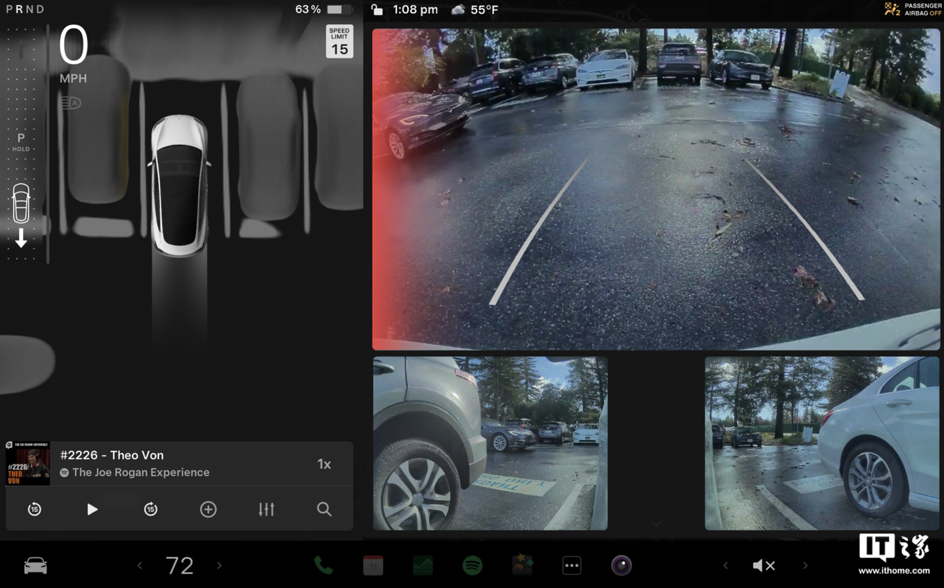Add episode with plus circle icon
This screenshot has width=944, height=588.
tap(208, 509)
